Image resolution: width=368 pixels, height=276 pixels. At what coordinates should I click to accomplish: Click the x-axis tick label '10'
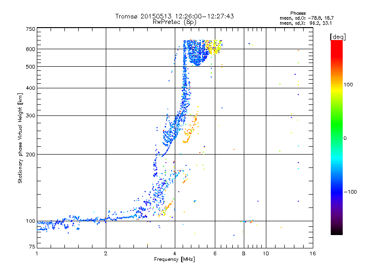coord(266,253)
